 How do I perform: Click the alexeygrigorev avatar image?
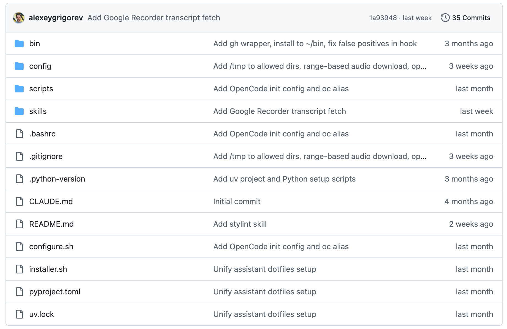[x=19, y=18]
